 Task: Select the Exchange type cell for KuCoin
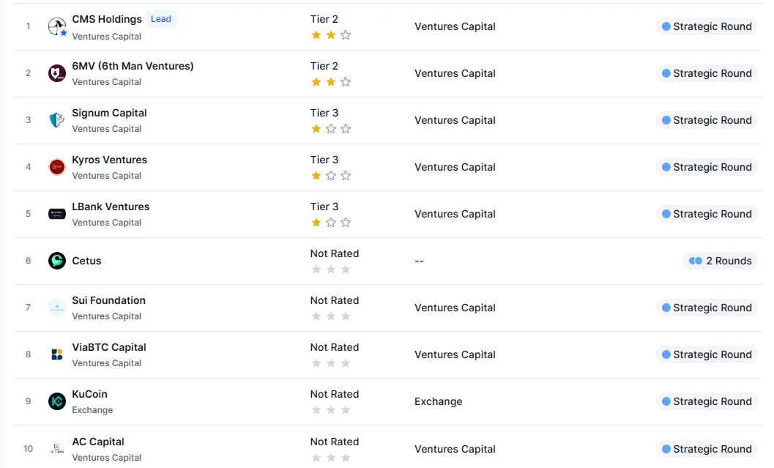438,401
